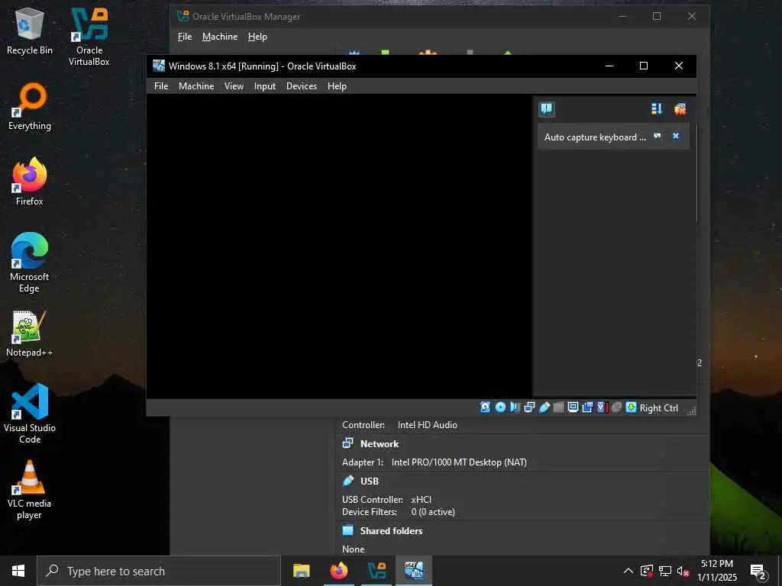Image resolution: width=782 pixels, height=586 pixels.
Task: Select the VLC media player desktop shortcut
Action: [x=30, y=489]
